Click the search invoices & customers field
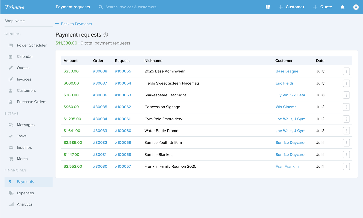Viewport: 363px width, 218px height. coord(131,7)
